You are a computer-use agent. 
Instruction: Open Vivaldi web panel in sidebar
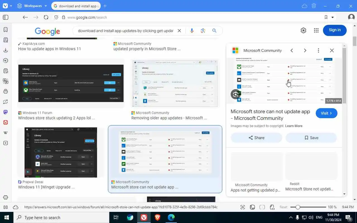tap(6, 122)
